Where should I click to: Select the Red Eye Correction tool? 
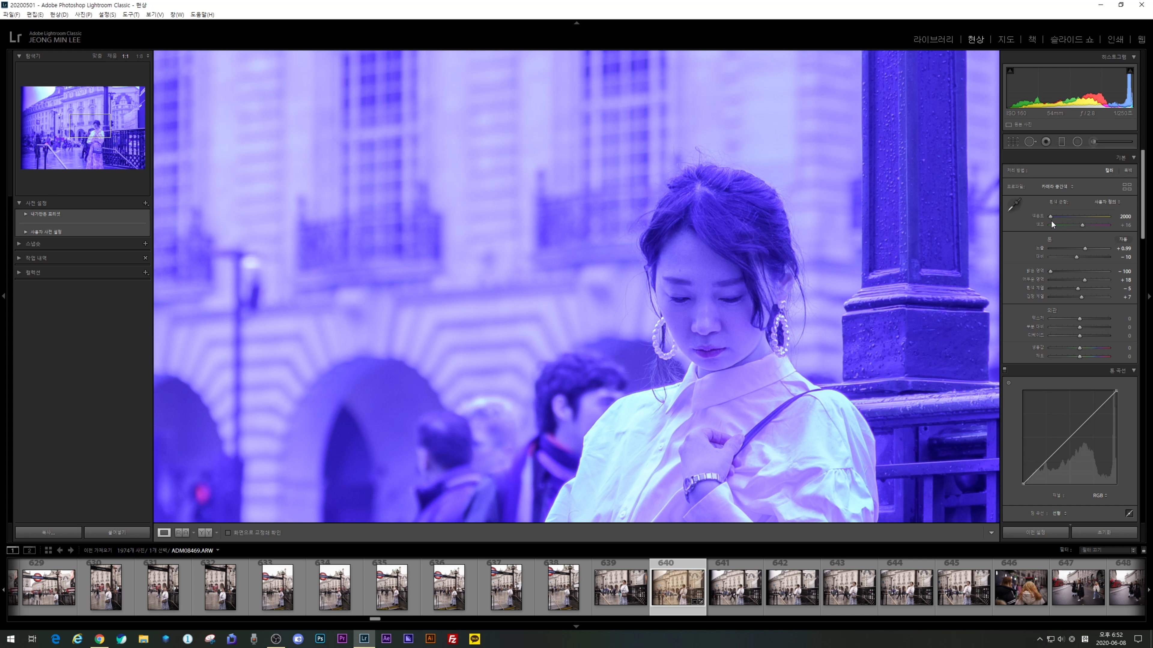click(x=1046, y=142)
